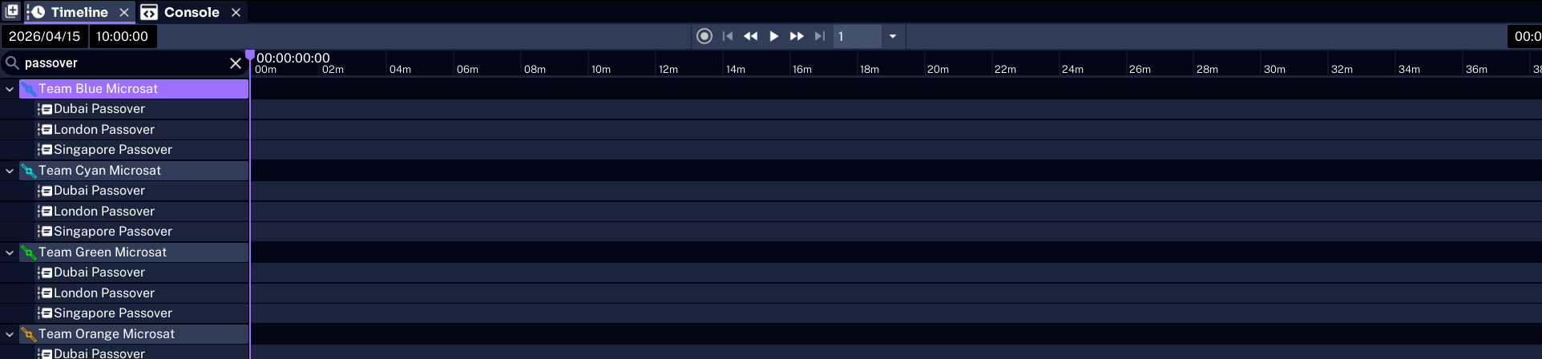Close the Console tab
1542x359 pixels.
[236, 13]
